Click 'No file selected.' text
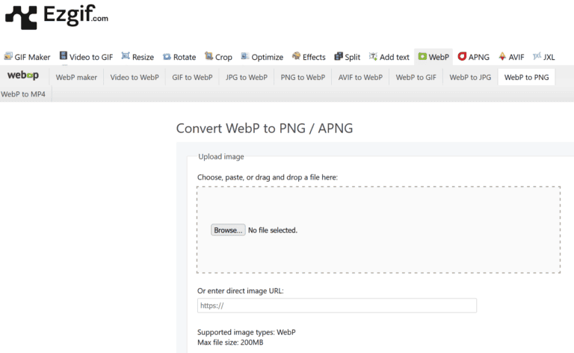This screenshot has height=353, width=574. [273, 230]
